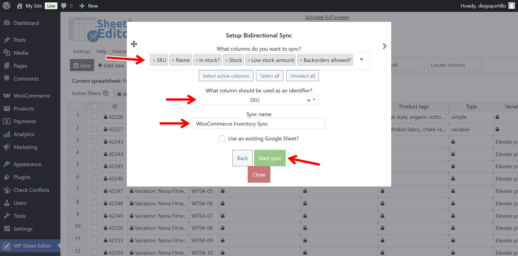Remove the SKU column tag
The width and height of the screenshot is (518, 256).
154,60
